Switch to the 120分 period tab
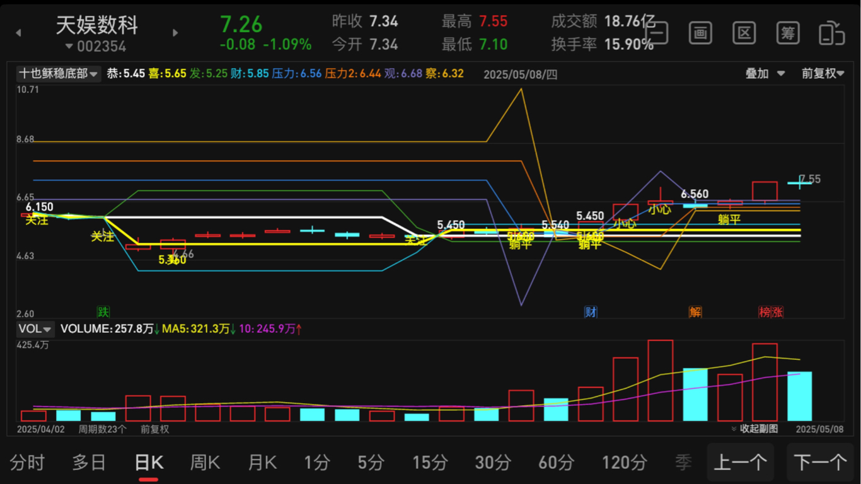 pyautogui.click(x=625, y=463)
